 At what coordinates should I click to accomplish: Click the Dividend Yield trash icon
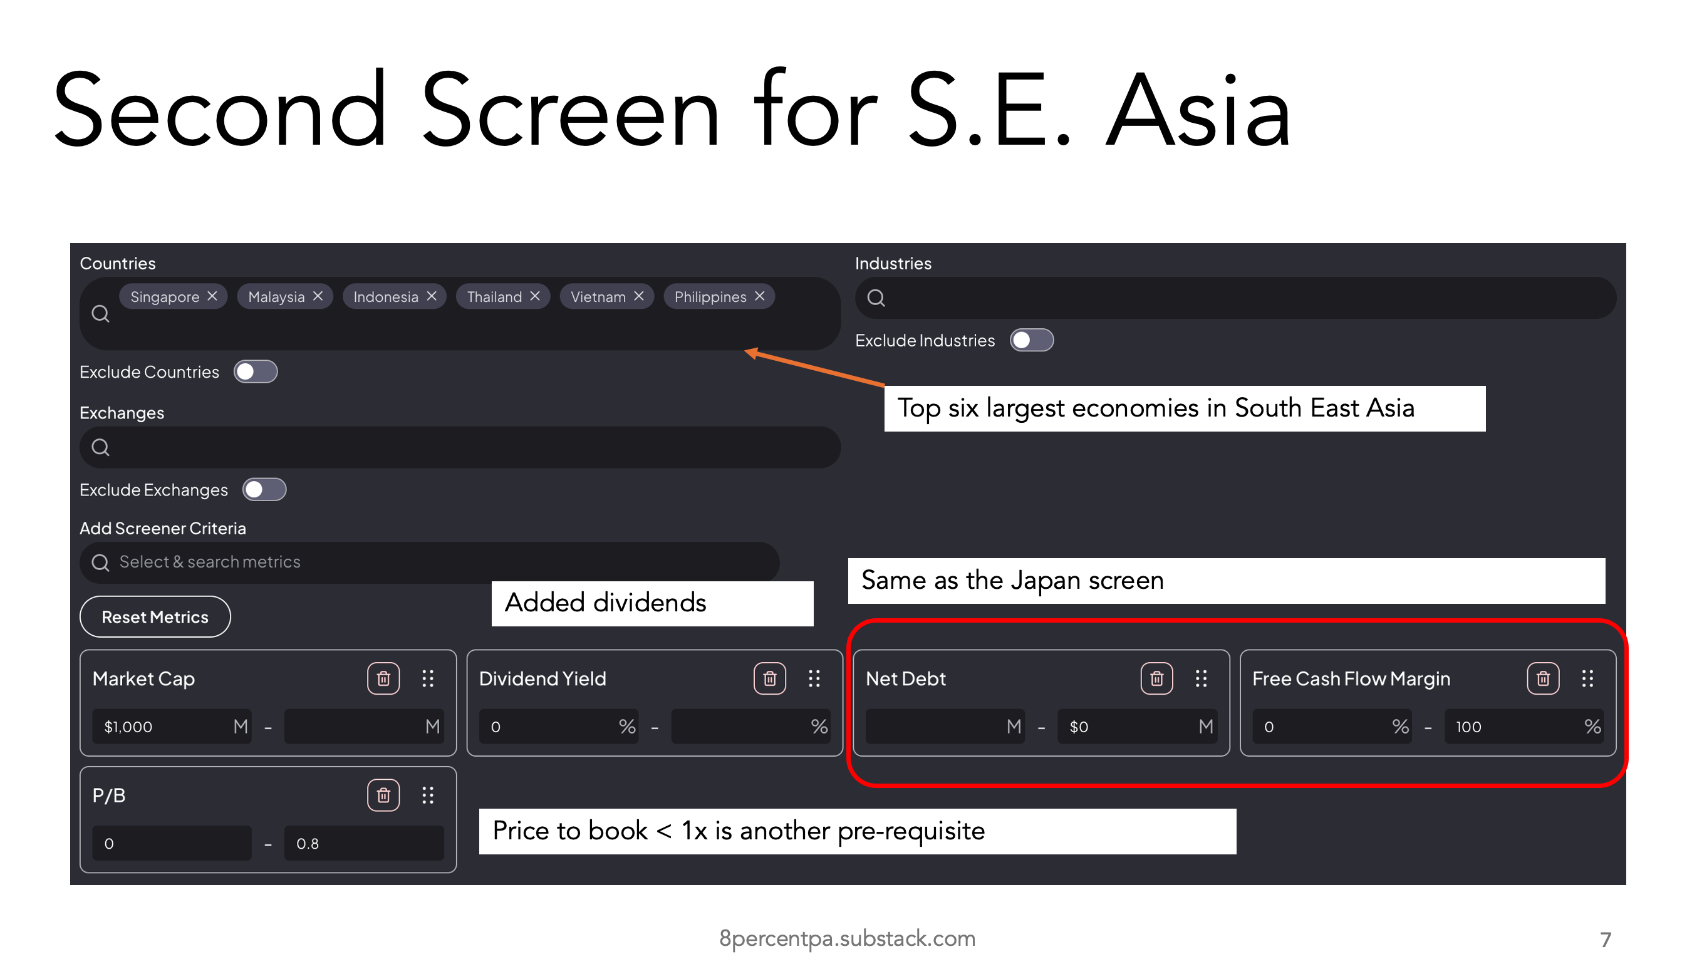[x=769, y=678]
